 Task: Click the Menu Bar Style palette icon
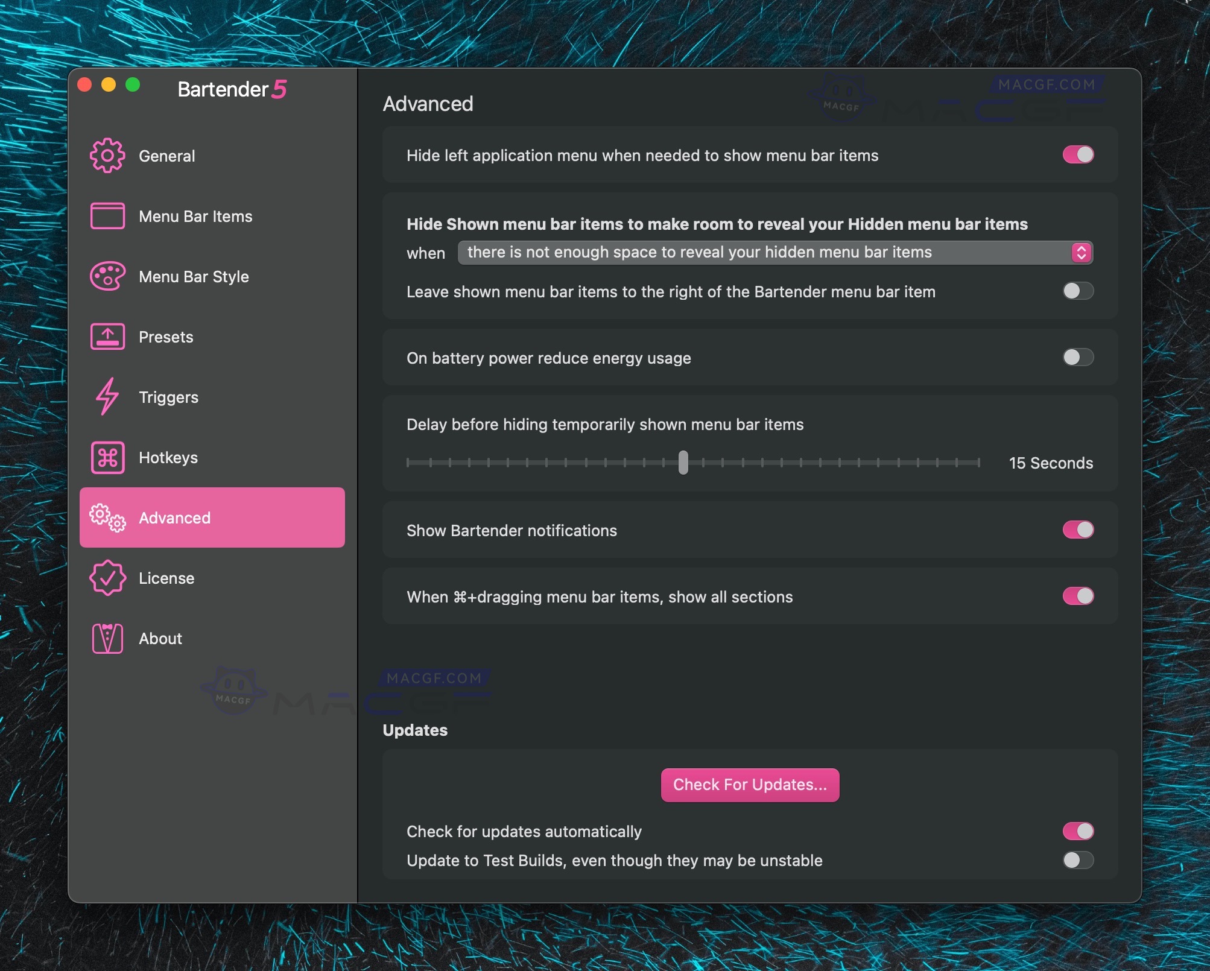107,276
